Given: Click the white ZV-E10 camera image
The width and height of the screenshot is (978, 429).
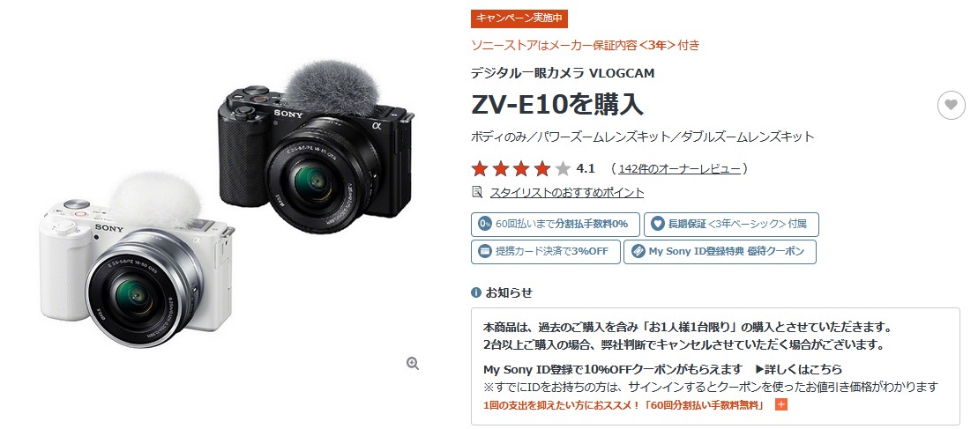Looking at the screenshot, I should [136, 260].
